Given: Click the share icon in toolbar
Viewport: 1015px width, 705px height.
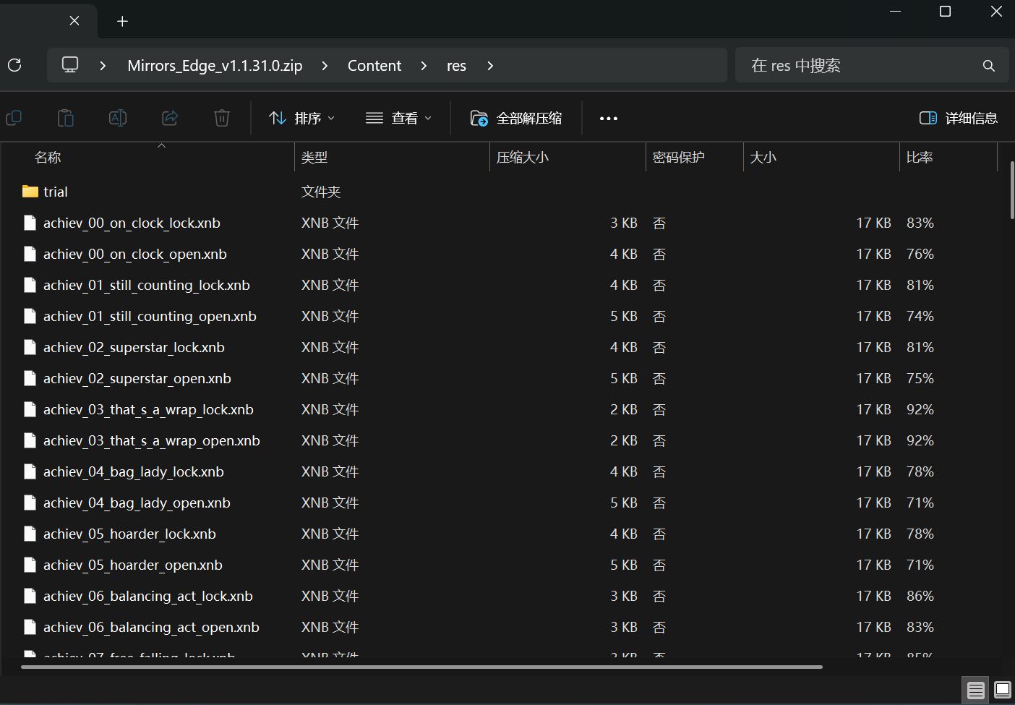Looking at the screenshot, I should pos(170,118).
